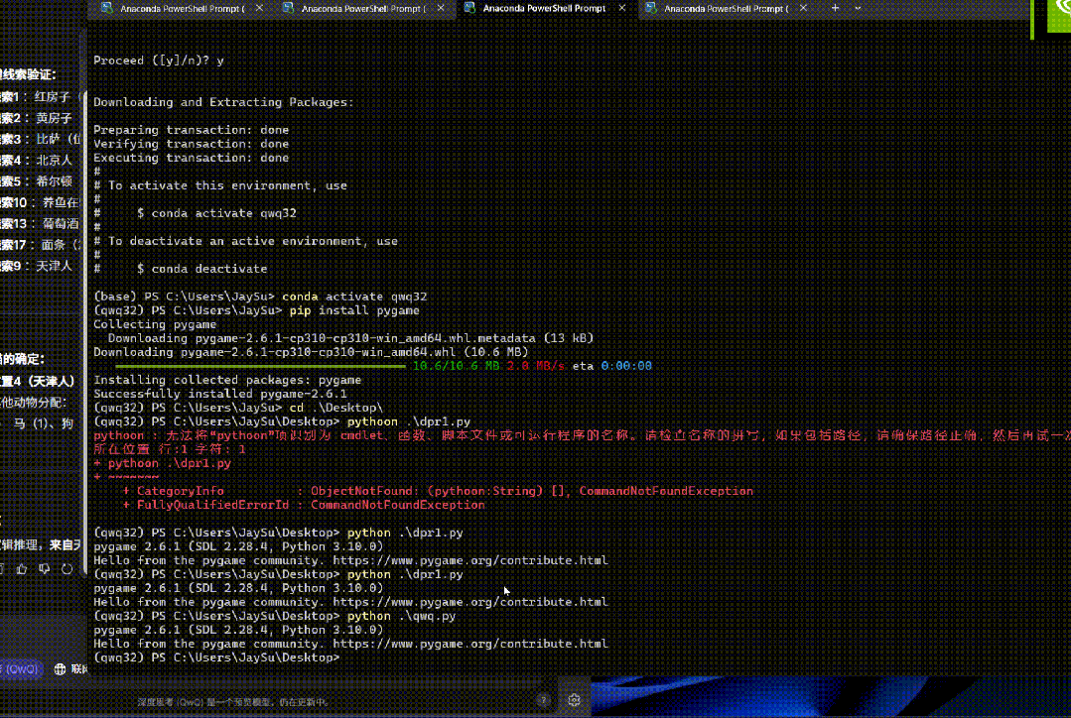Switch to the first Anaconda PowerShell tab
This screenshot has height=718, width=1071.
tap(174, 9)
